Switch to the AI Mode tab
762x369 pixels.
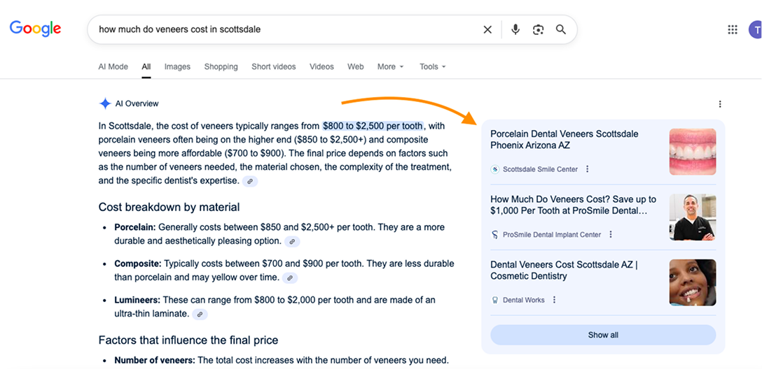click(x=113, y=67)
